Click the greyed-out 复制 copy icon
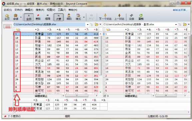192x121 pixels. click(x=91, y=17)
